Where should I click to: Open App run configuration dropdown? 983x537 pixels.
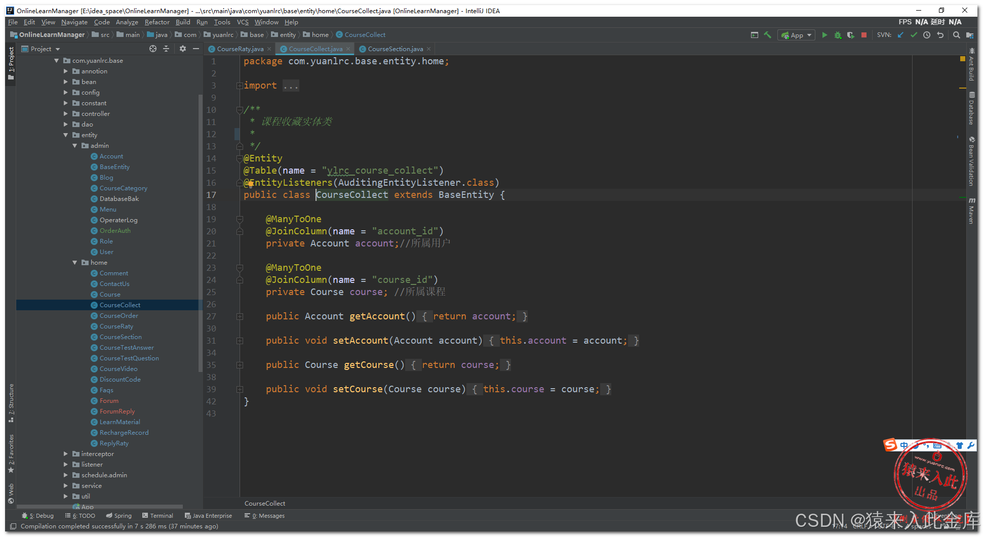[x=797, y=35]
